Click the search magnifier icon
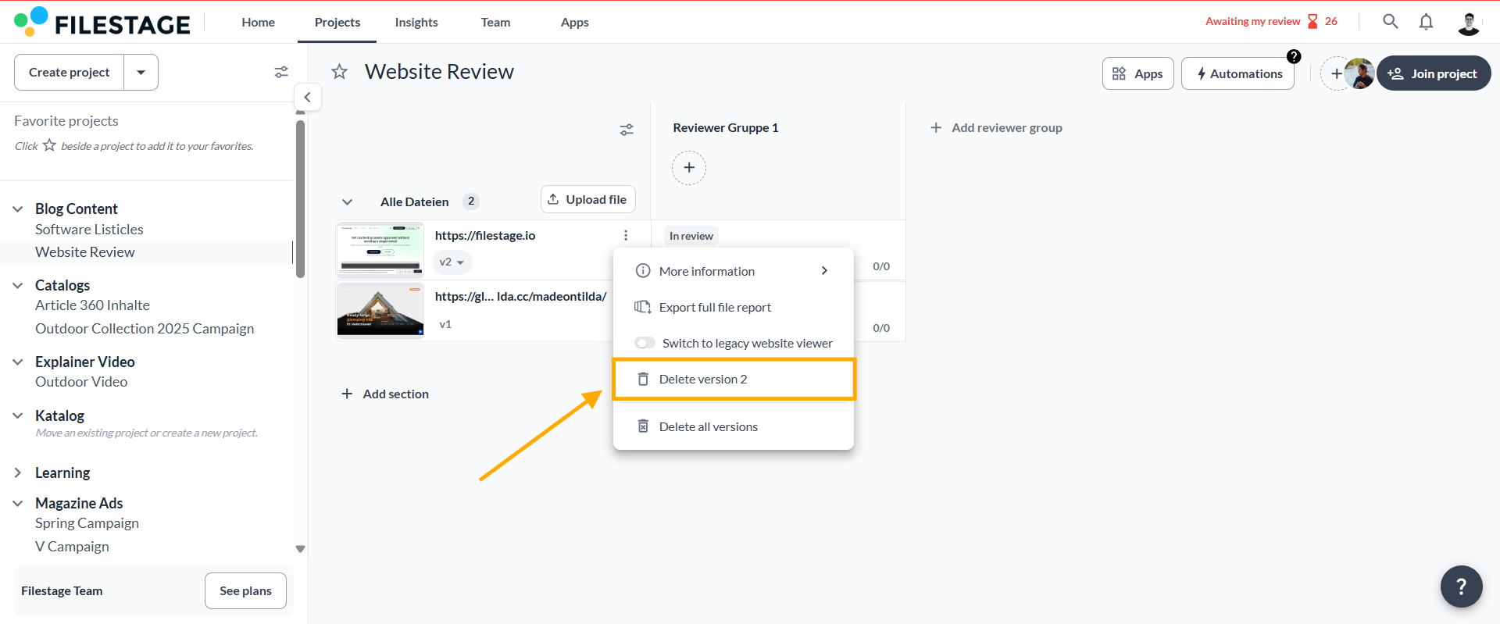Image resolution: width=1500 pixels, height=624 pixels. pos(1390,22)
